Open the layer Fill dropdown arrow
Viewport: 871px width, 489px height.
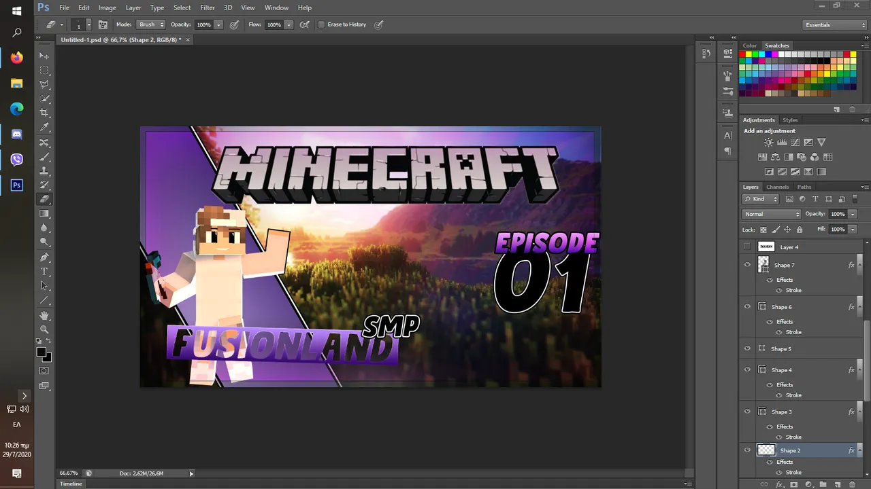[x=852, y=230]
